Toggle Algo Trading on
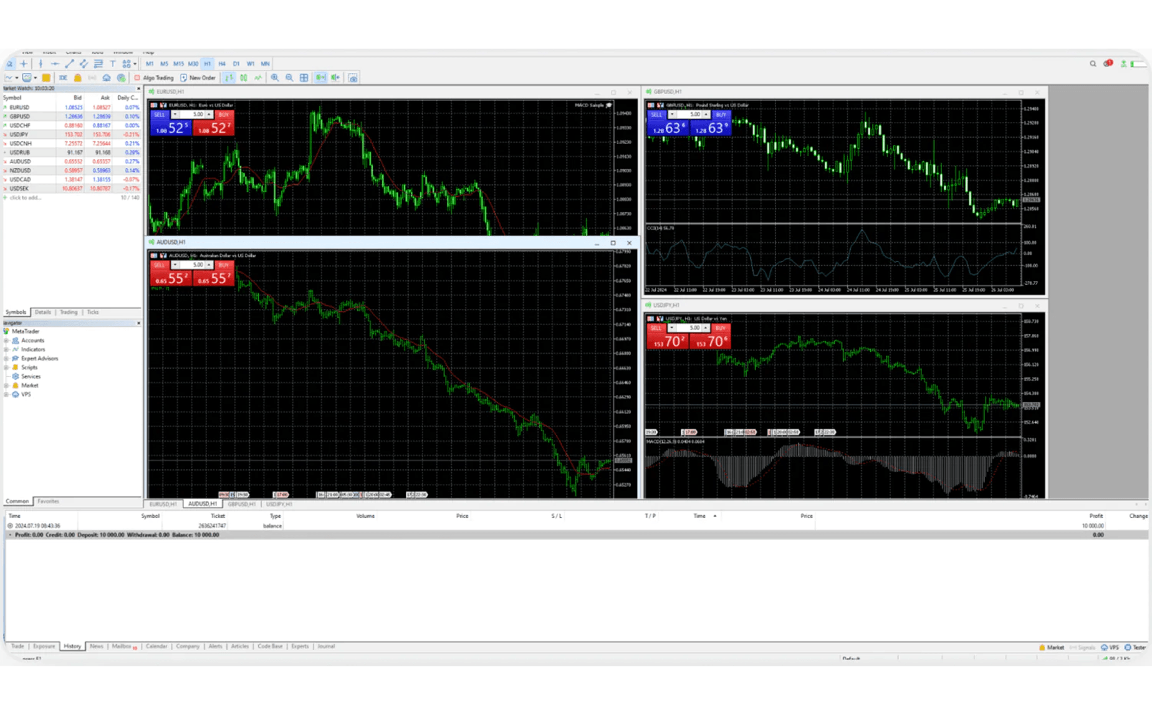1152x715 pixels. 154,78
